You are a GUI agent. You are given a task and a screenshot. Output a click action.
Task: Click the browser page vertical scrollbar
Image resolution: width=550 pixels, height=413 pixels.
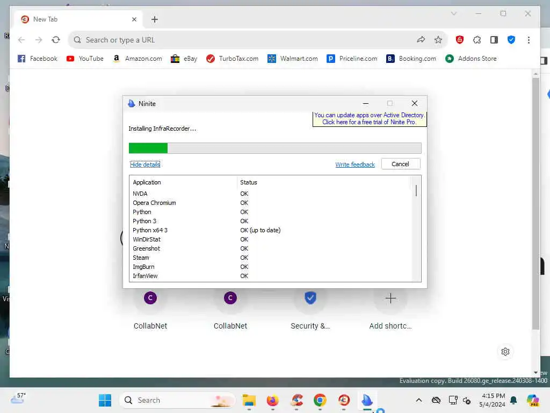[535, 204]
